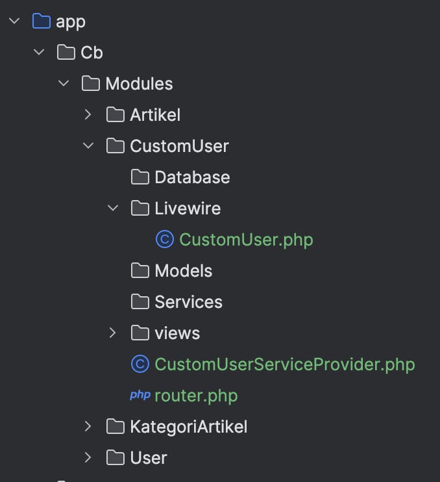Select the Modules folder name
This screenshot has width=440, height=482.
[139, 84]
